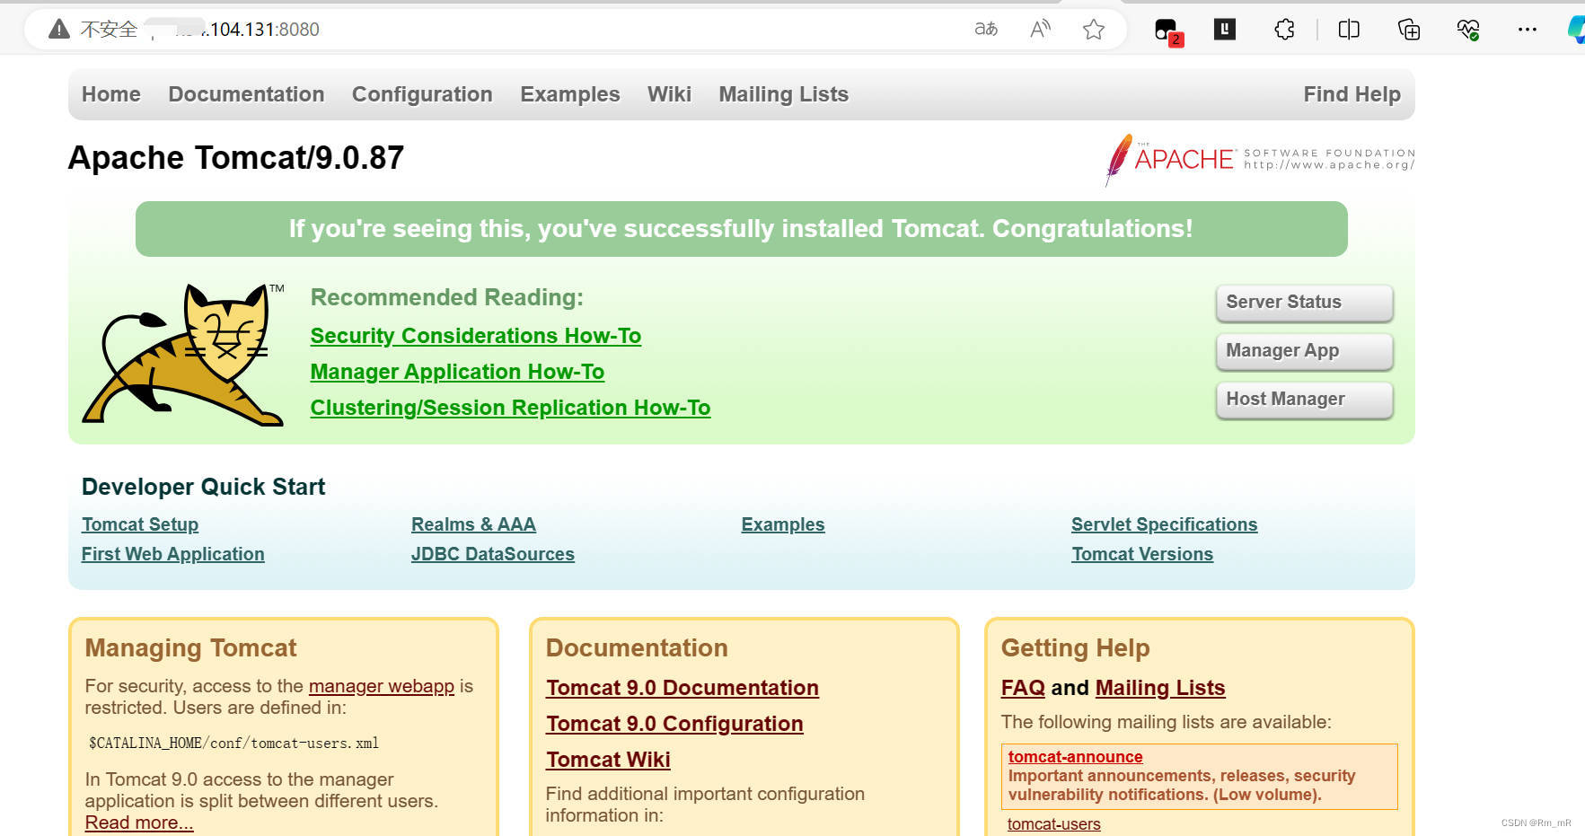
Task: Click the not-secure warning triangle icon
Action: pos(59,30)
